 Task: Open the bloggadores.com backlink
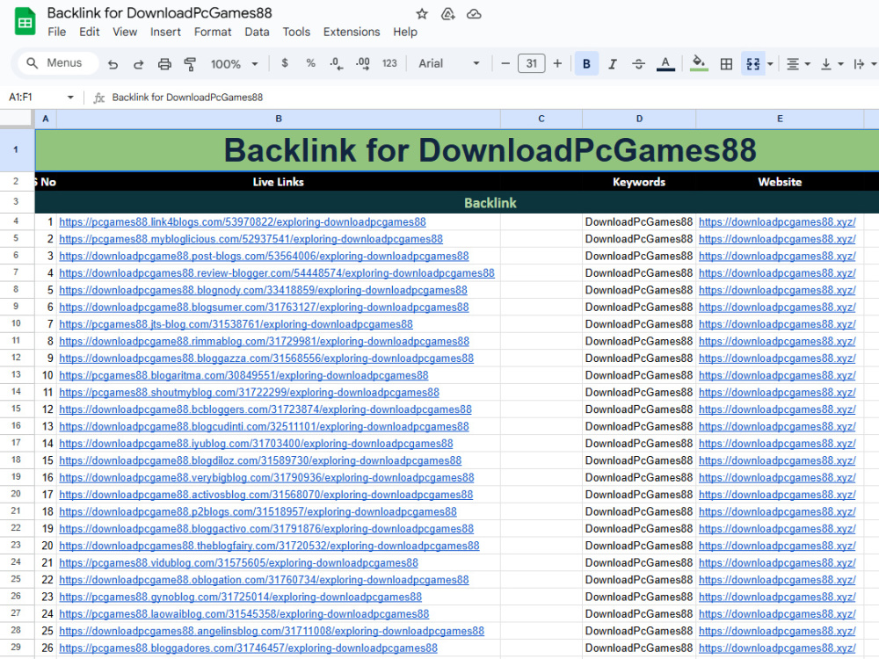pos(249,648)
